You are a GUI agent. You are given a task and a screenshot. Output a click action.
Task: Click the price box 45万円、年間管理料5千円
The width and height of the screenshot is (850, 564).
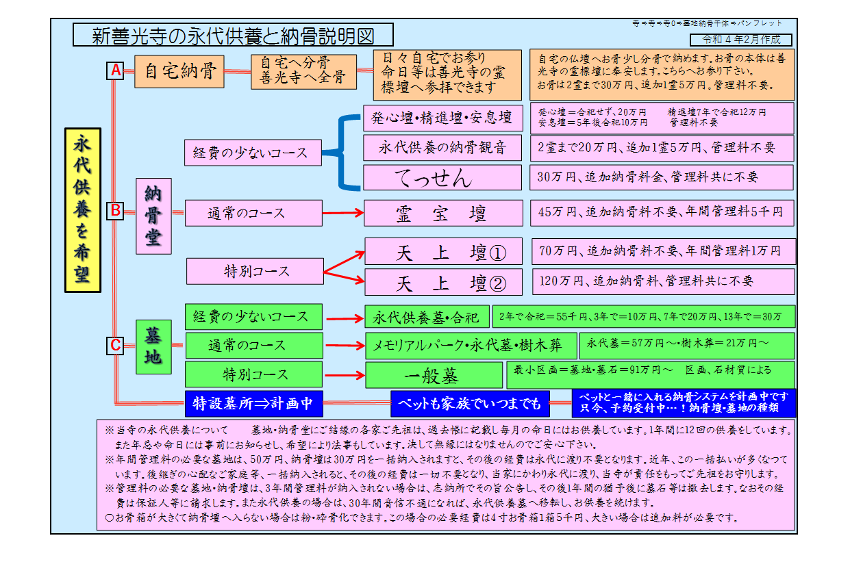click(x=662, y=213)
